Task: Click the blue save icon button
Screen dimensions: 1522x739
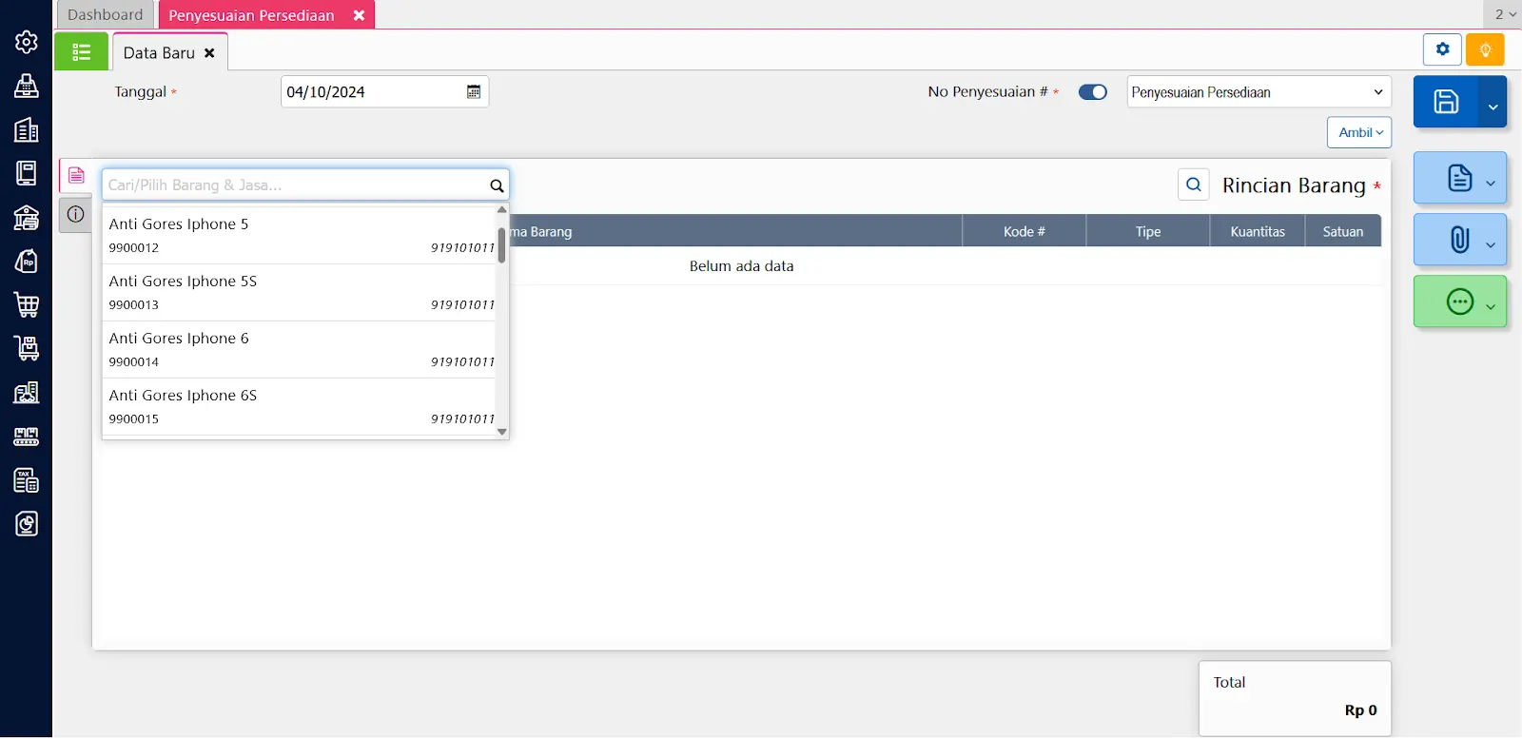Action: tap(1445, 102)
